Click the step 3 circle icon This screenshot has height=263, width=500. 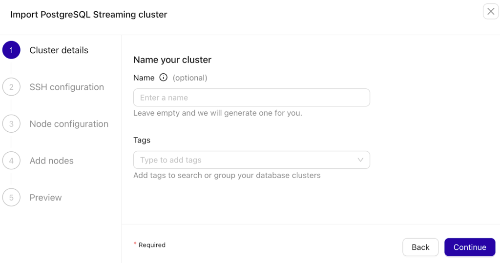(11, 124)
